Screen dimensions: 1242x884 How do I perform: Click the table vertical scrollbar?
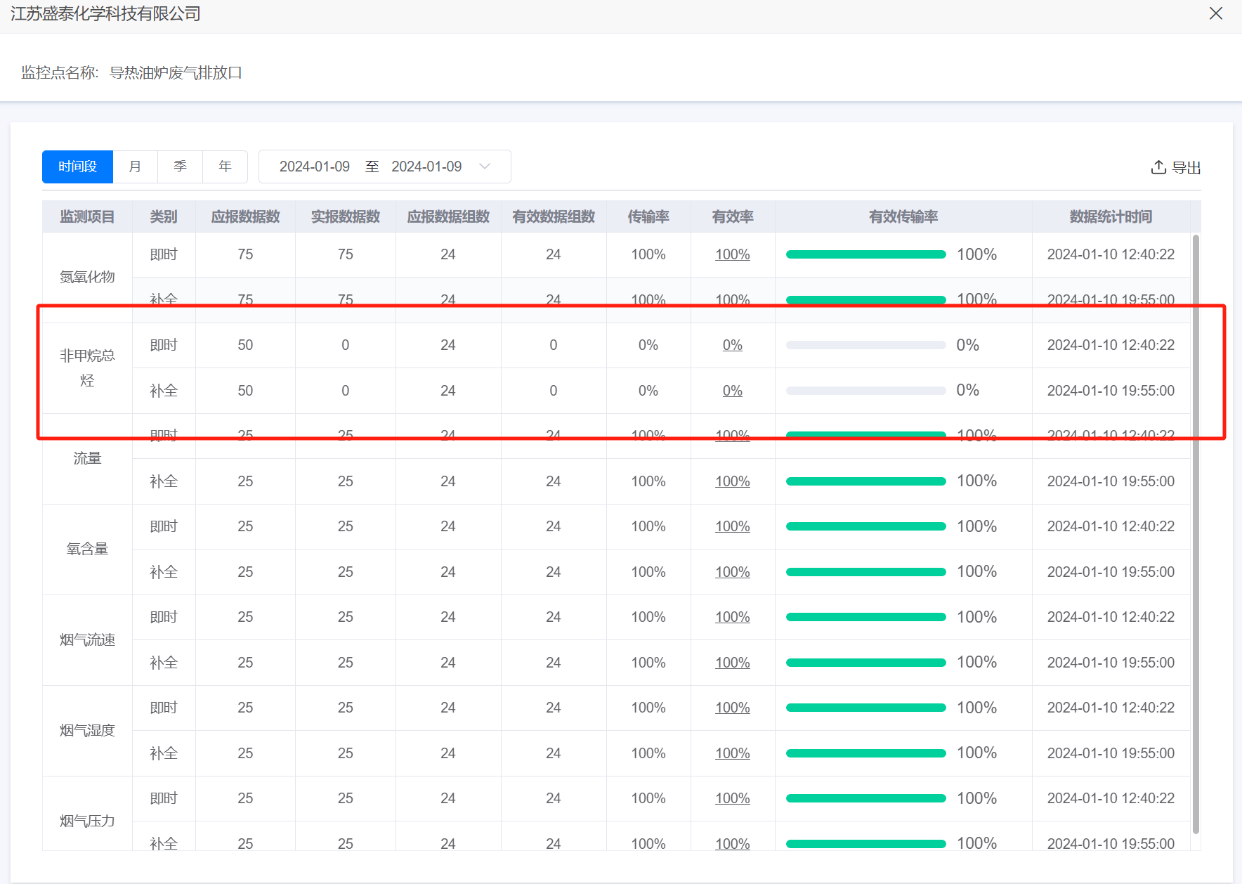1196,534
